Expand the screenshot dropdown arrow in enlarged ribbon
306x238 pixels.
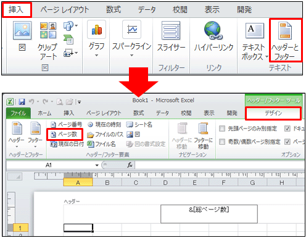[76, 53]
